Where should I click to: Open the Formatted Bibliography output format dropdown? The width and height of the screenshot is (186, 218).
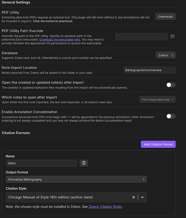[76, 179]
